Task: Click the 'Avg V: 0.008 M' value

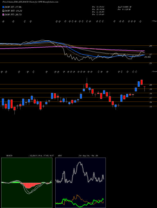Action: [x=125, y=7]
